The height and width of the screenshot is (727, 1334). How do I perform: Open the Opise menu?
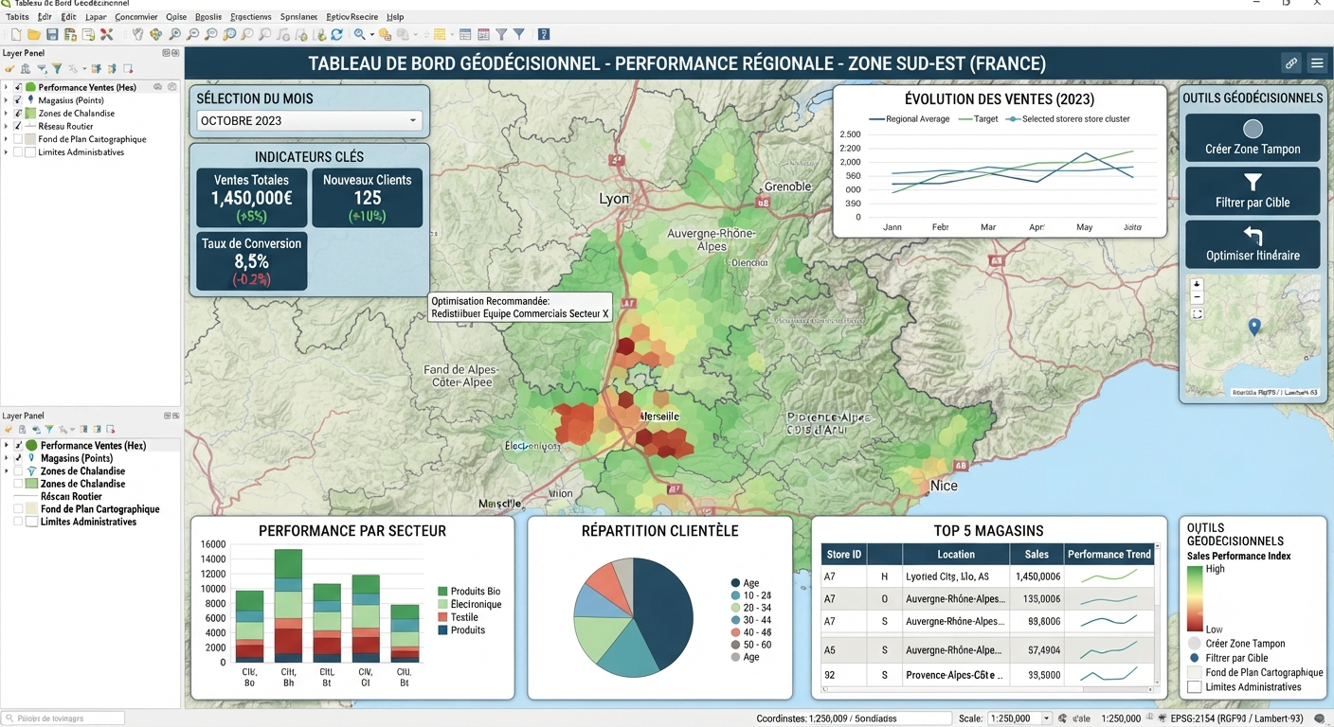click(176, 17)
